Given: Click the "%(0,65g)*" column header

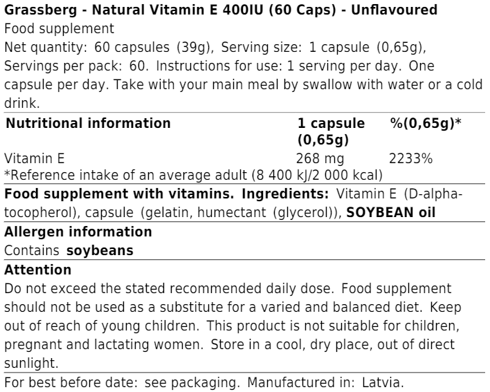Looking at the screenshot, I should 426,124.
